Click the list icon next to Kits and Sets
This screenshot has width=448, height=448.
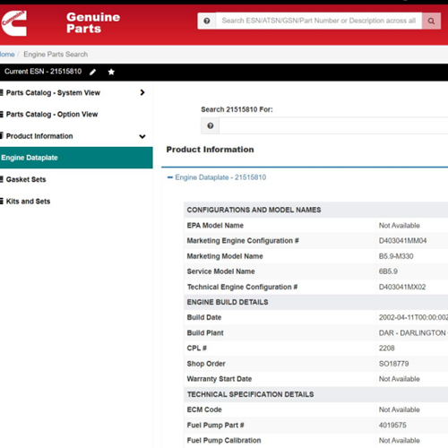coord(2,202)
